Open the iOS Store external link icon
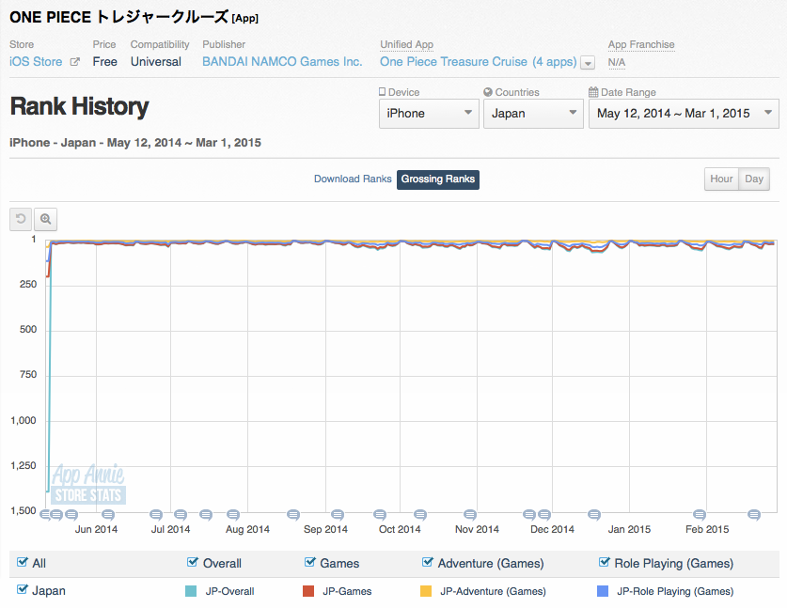 coord(75,62)
